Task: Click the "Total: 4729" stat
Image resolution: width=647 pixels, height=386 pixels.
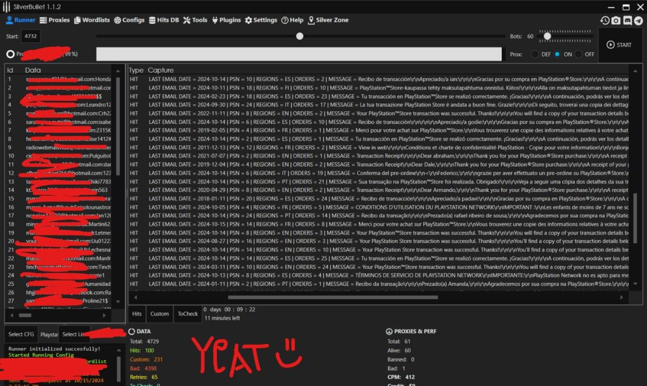Action: pos(144,341)
